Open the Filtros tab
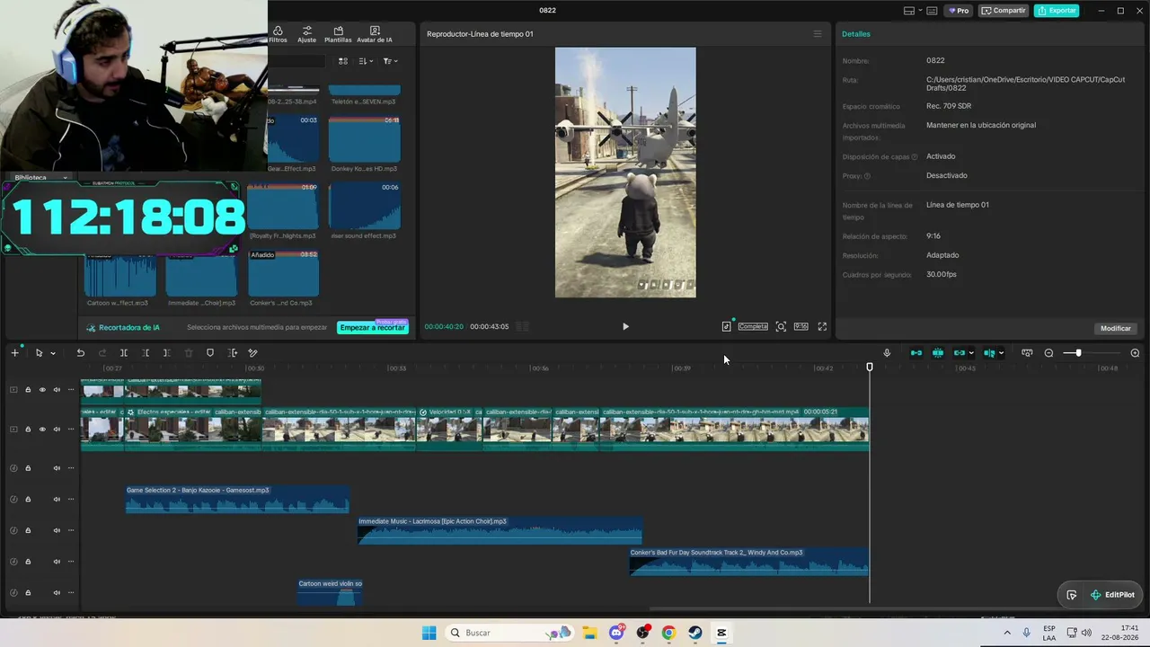Screen dimensions: 1150x647 [278, 34]
